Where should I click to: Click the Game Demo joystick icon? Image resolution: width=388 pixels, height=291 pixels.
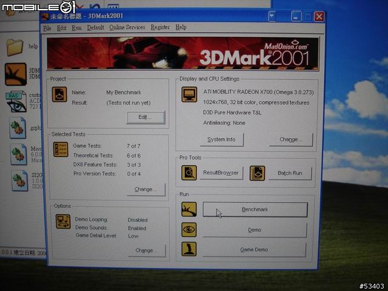[189, 249]
